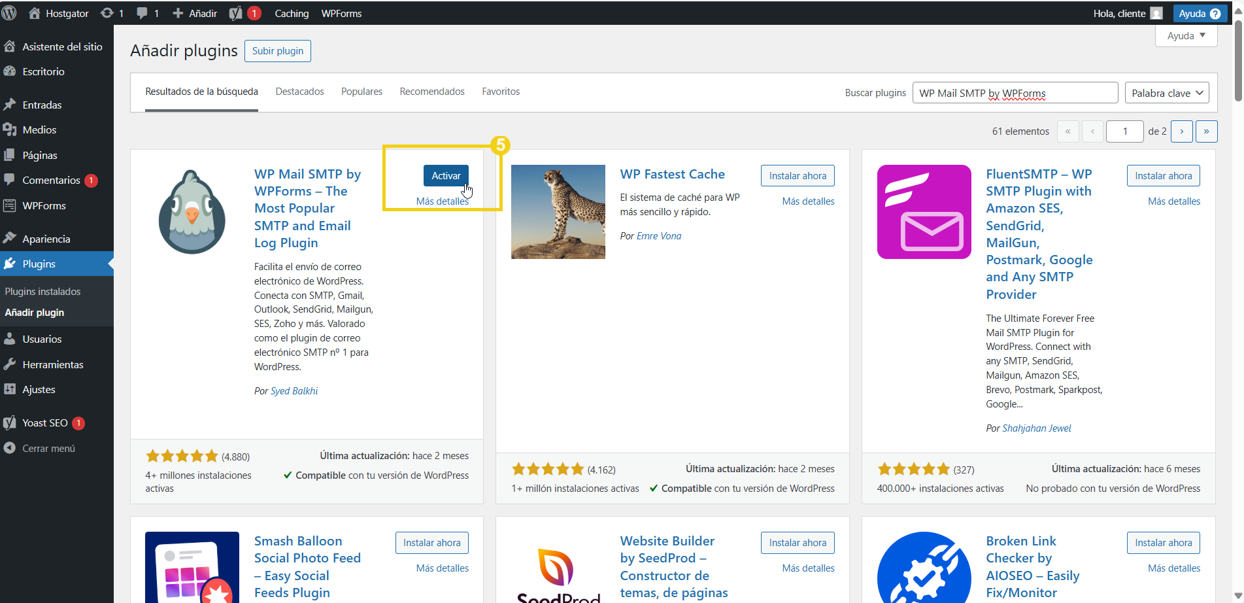Viewport: 1244px width, 603px height.
Task: Open Más detalles for WP Fastest Cache
Action: coord(809,201)
